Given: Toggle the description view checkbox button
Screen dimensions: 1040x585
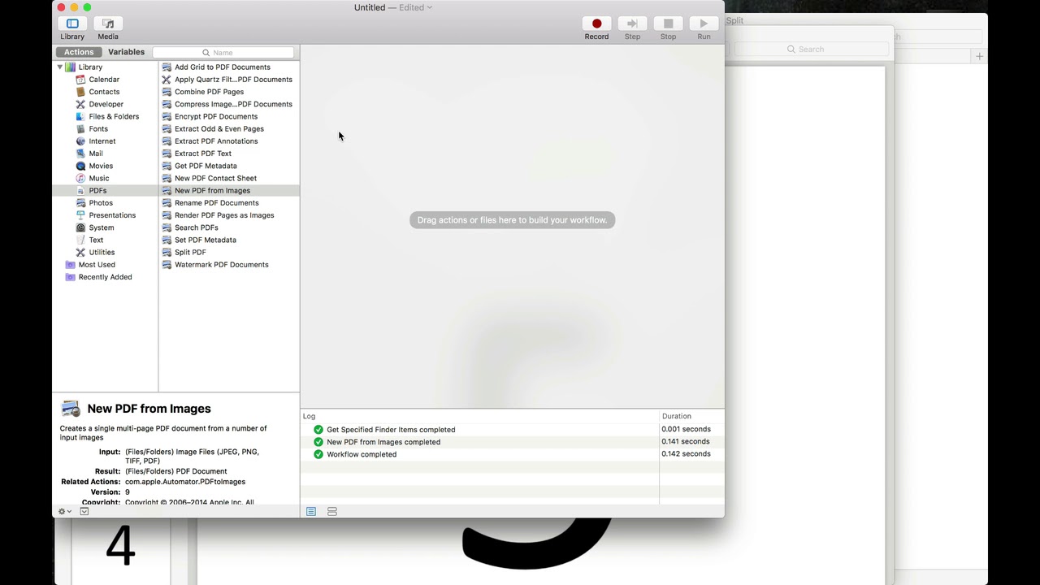Looking at the screenshot, I should tap(84, 512).
